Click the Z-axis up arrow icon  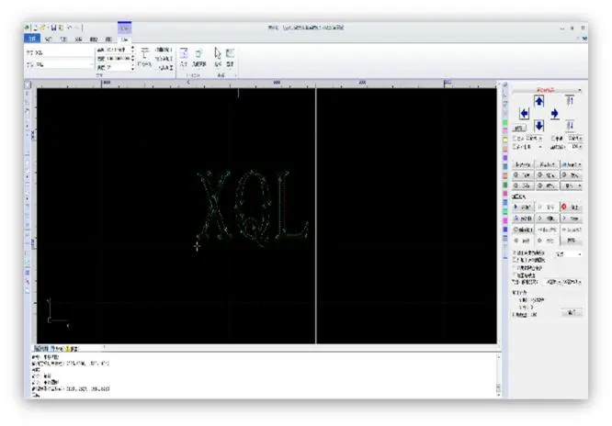571,101
